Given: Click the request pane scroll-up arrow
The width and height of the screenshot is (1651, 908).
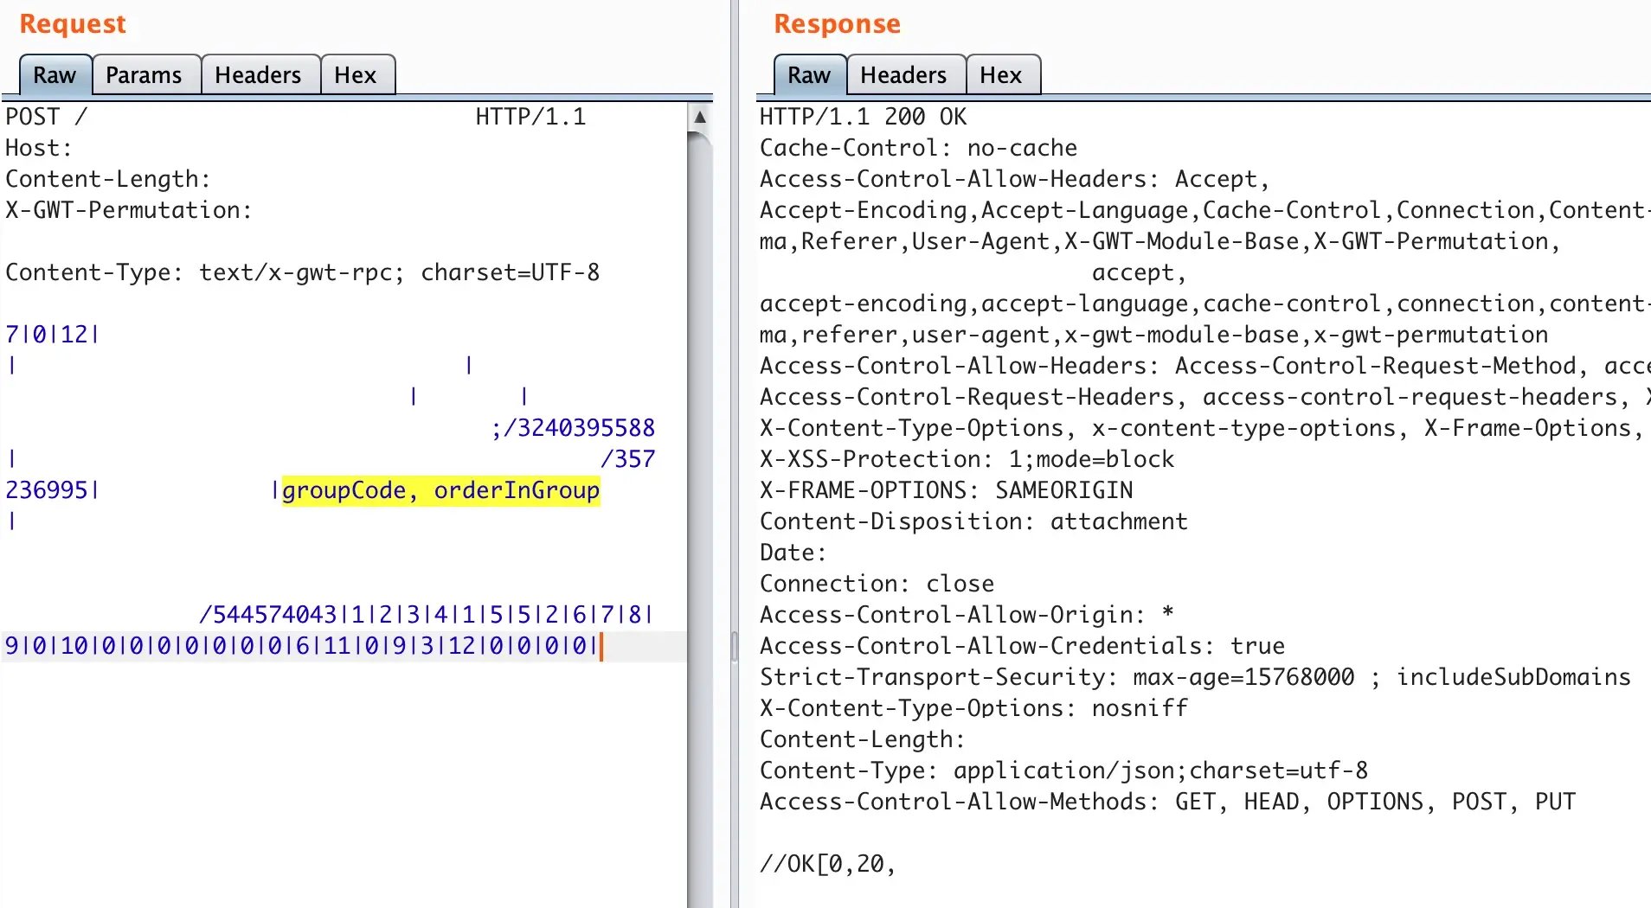Looking at the screenshot, I should (x=700, y=117).
